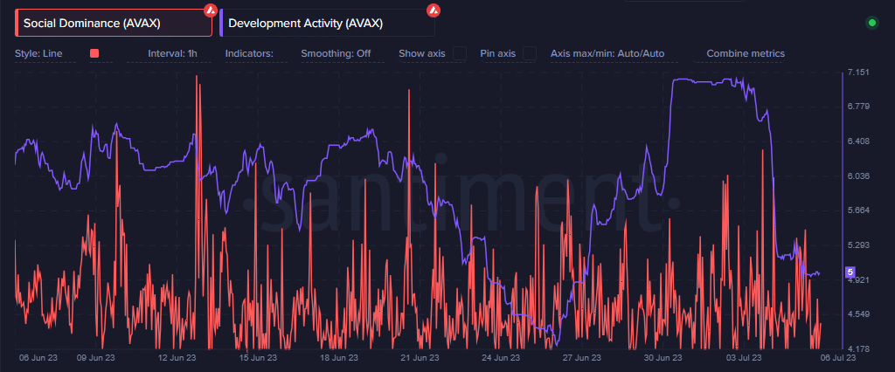Image resolution: width=895 pixels, height=372 pixels.
Task: Enable the Show axis checkbox
Action: pyautogui.click(x=460, y=53)
